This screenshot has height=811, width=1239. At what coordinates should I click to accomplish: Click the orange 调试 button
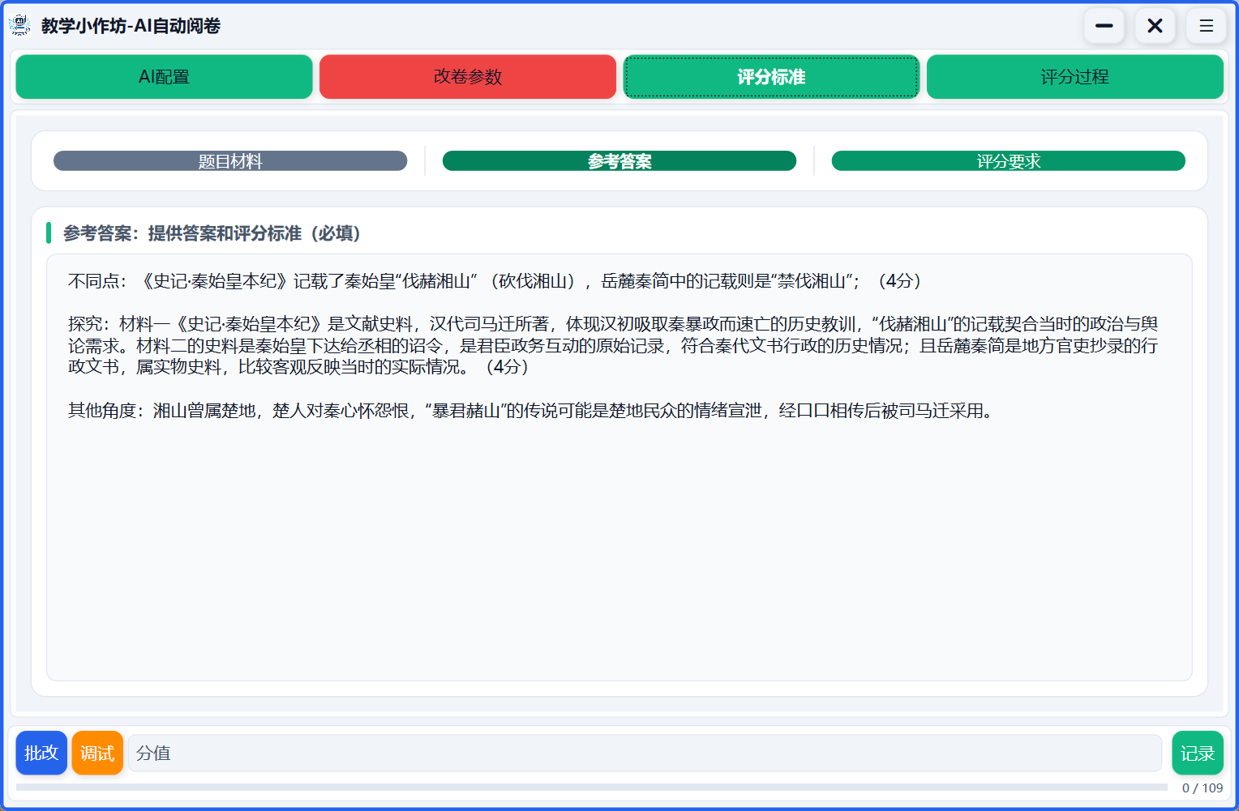click(x=97, y=753)
